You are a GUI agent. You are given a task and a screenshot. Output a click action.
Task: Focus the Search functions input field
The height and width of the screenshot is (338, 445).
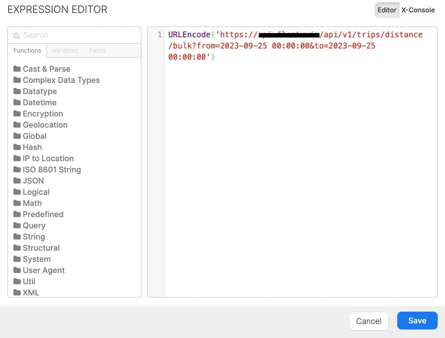coord(74,35)
